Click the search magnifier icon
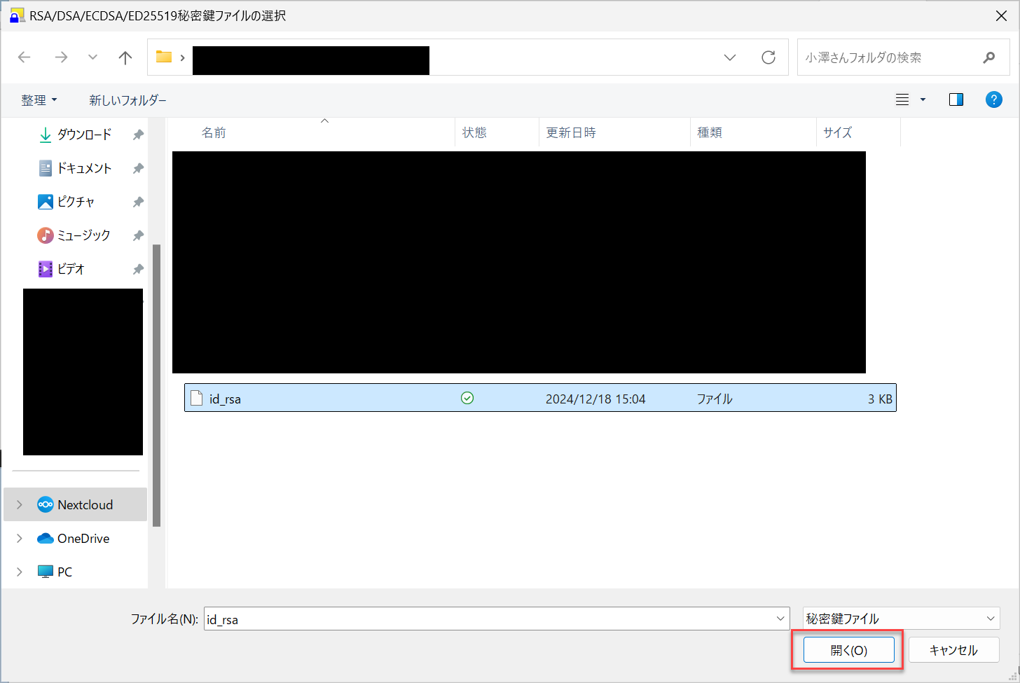The width and height of the screenshot is (1020, 683). tap(988, 57)
